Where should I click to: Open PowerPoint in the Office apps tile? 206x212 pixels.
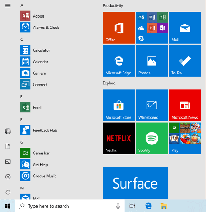pos(152,28)
